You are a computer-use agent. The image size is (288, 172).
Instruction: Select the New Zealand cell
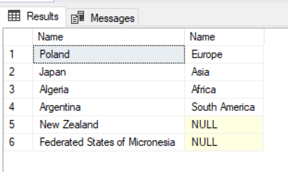[x=108, y=125]
